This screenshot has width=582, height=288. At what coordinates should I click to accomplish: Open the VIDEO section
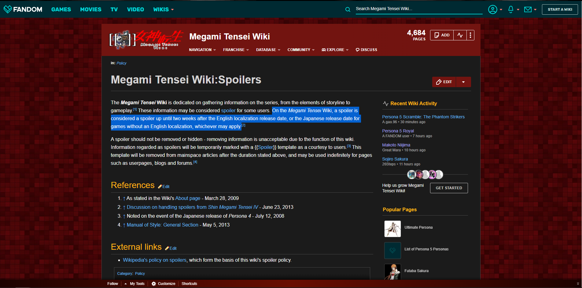(x=135, y=9)
